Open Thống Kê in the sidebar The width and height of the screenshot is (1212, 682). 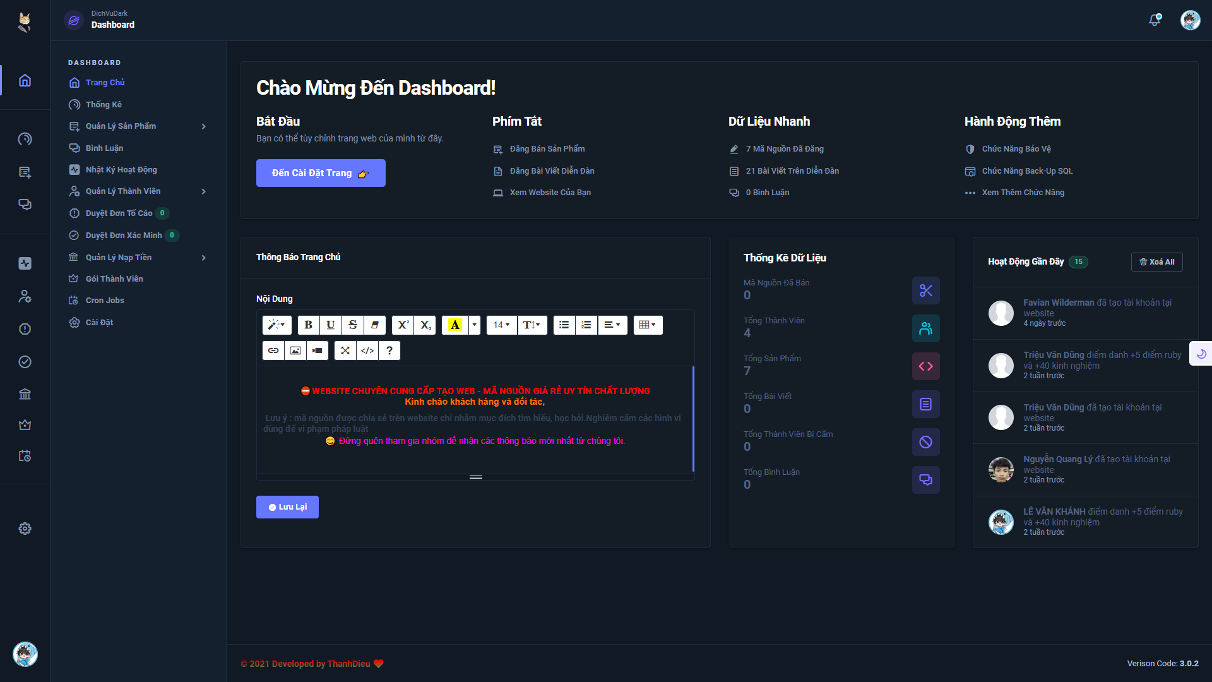pos(104,105)
